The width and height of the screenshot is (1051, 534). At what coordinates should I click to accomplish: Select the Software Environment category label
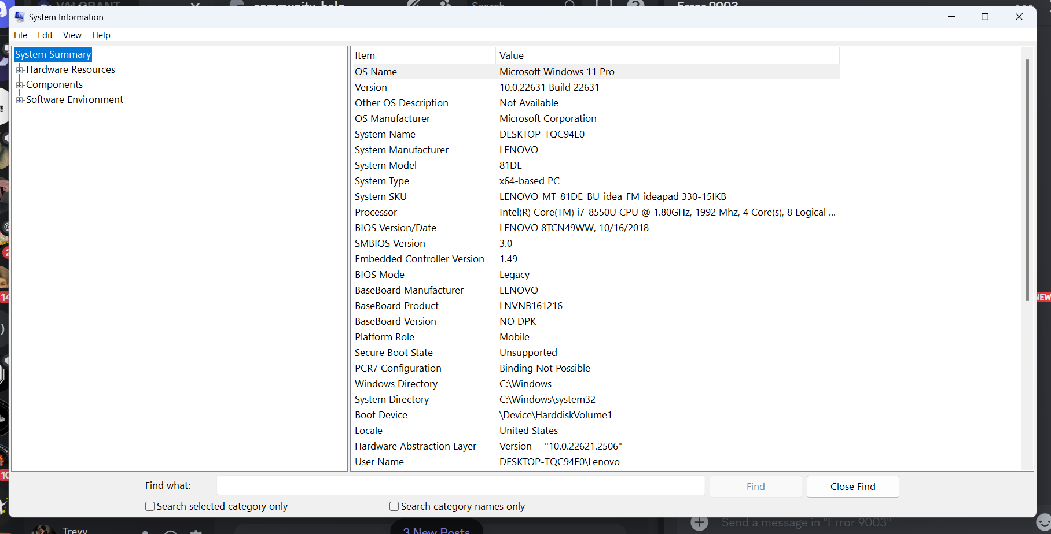pyautogui.click(x=75, y=99)
